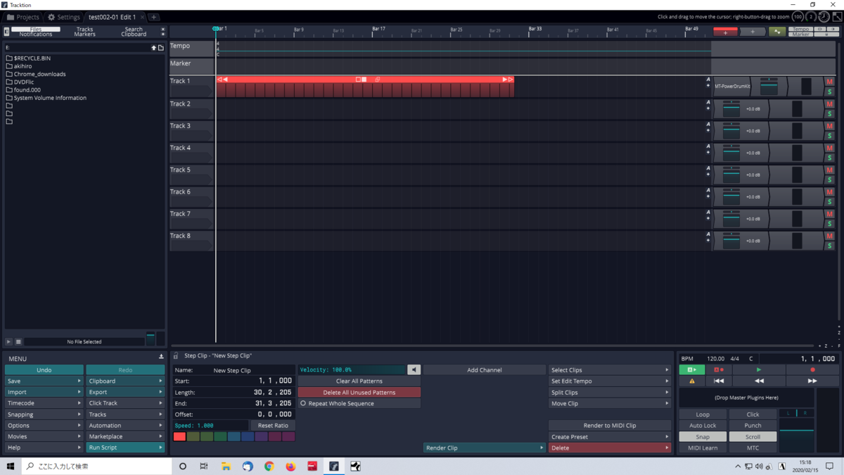Click Render to MIDI Clip
The image size is (844, 475).
(610, 425)
